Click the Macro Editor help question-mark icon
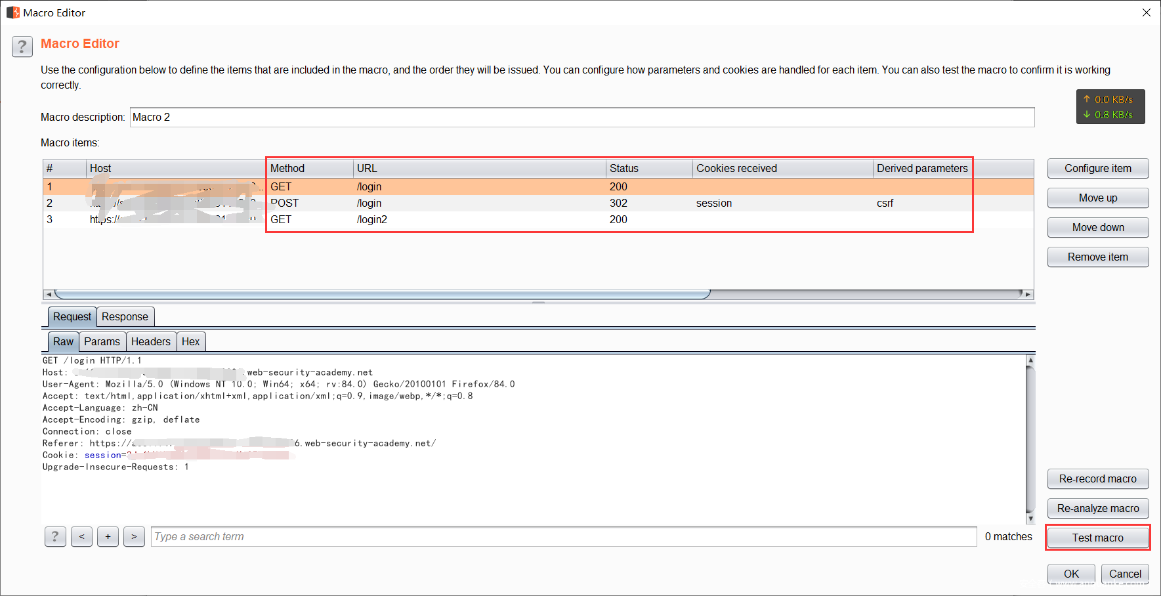The width and height of the screenshot is (1161, 596). (22, 47)
